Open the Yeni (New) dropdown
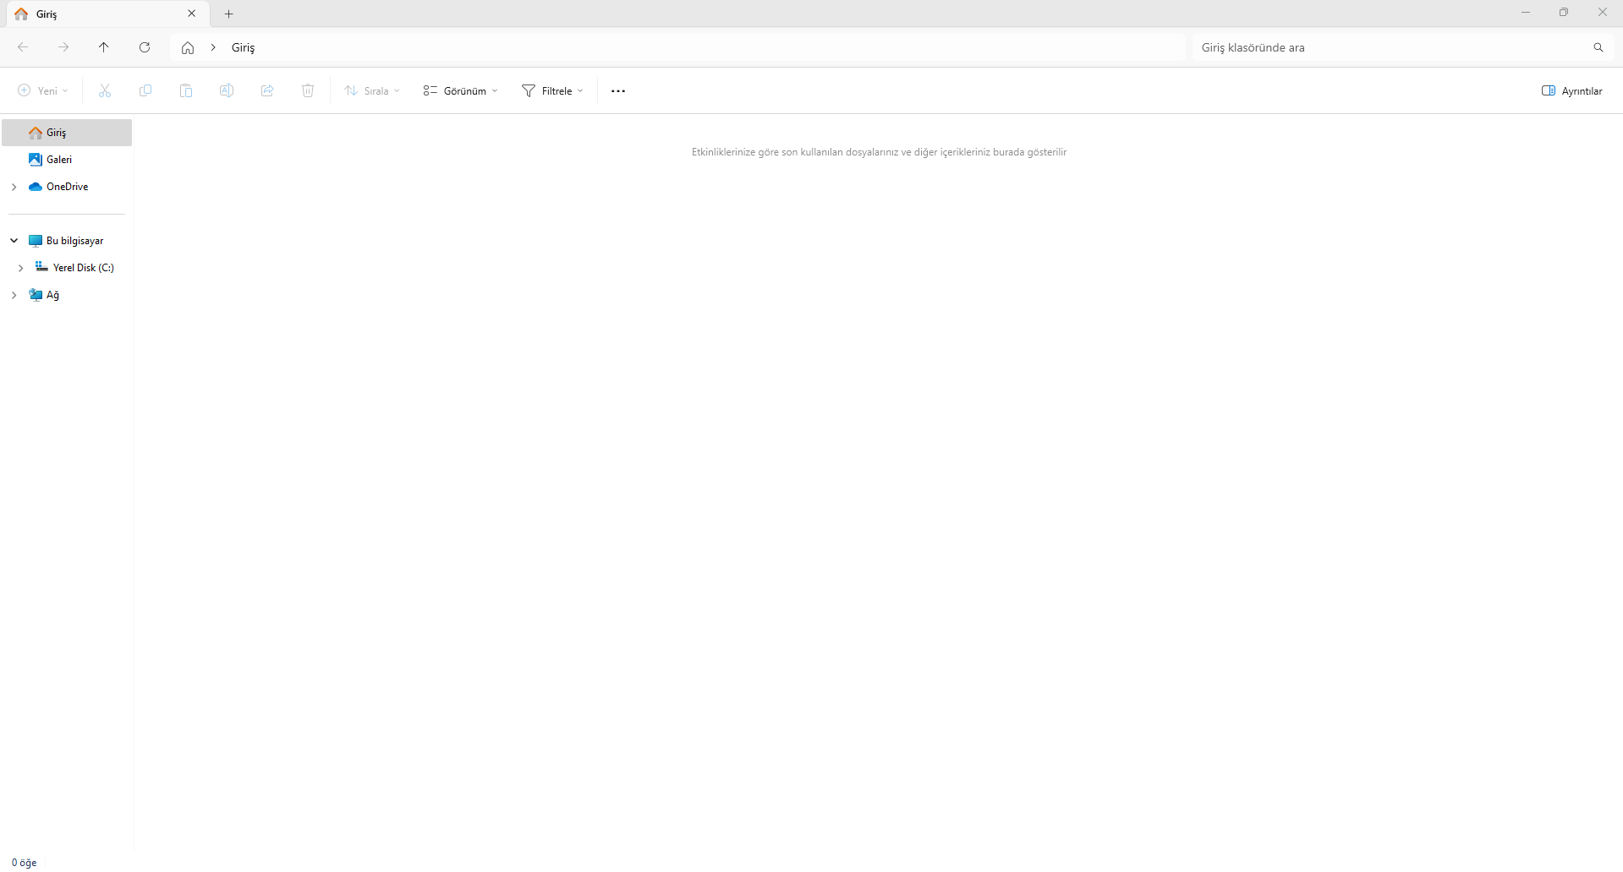 tap(43, 90)
